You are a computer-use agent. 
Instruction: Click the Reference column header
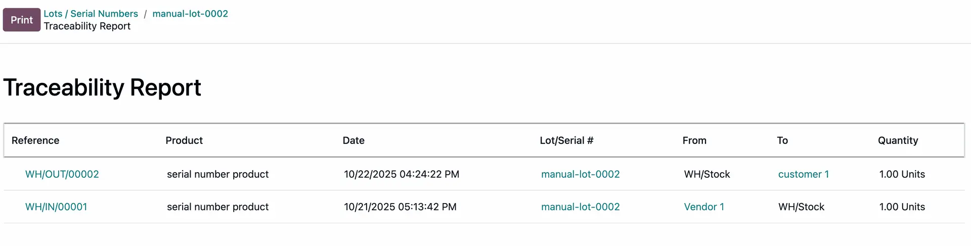(x=35, y=140)
